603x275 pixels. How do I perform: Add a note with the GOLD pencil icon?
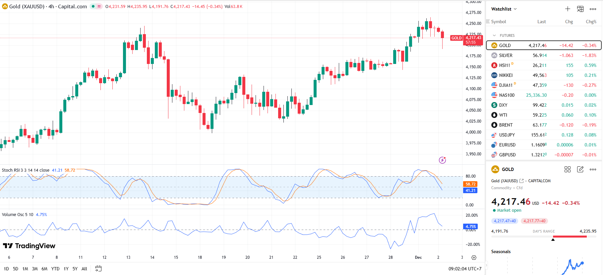tap(580, 169)
